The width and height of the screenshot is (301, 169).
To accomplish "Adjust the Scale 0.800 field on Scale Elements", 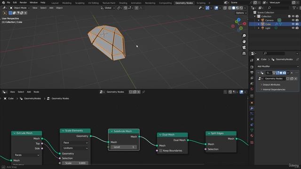I will pyautogui.click(x=75, y=163).
